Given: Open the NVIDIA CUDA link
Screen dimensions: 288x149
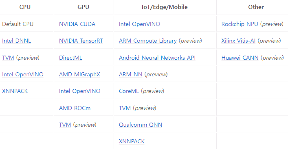Looking at the screenshot, I should pyautogui.click(x=77, y=24).
